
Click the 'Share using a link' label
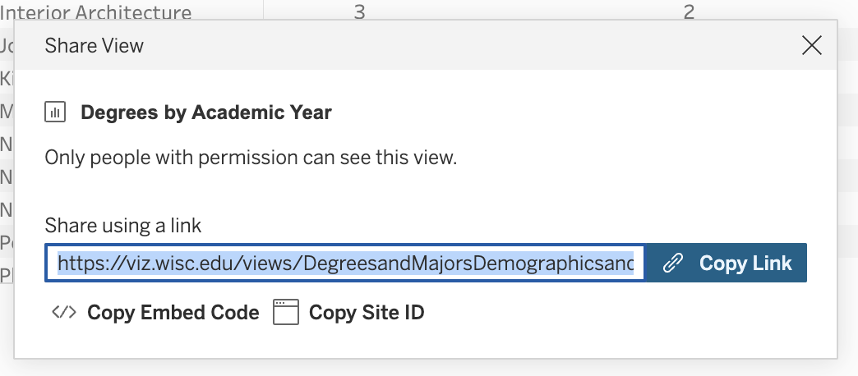122,226
